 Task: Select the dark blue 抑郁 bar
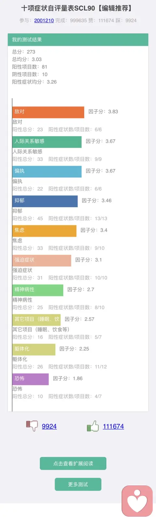45,201
